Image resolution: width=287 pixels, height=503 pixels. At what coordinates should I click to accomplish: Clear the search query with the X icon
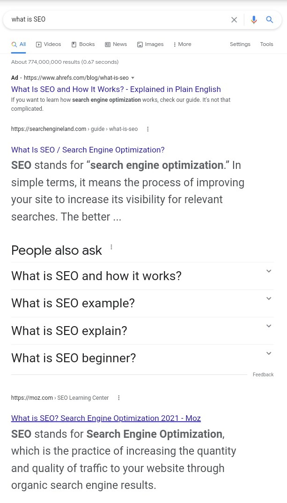[x=234, y=20]
